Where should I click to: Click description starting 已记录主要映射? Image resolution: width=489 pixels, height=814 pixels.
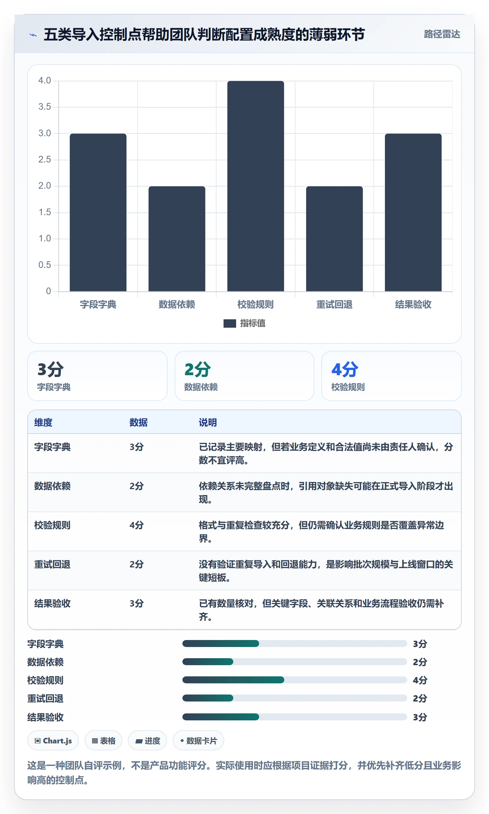pos(326,453)
